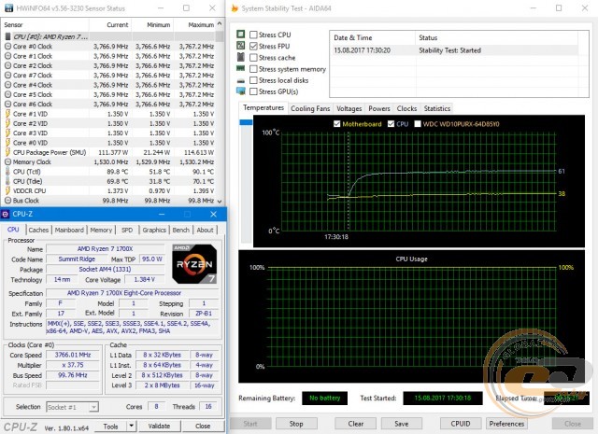Click the AIDA64 flame icon in title bar
598x434 pixels.
[235, 8]
